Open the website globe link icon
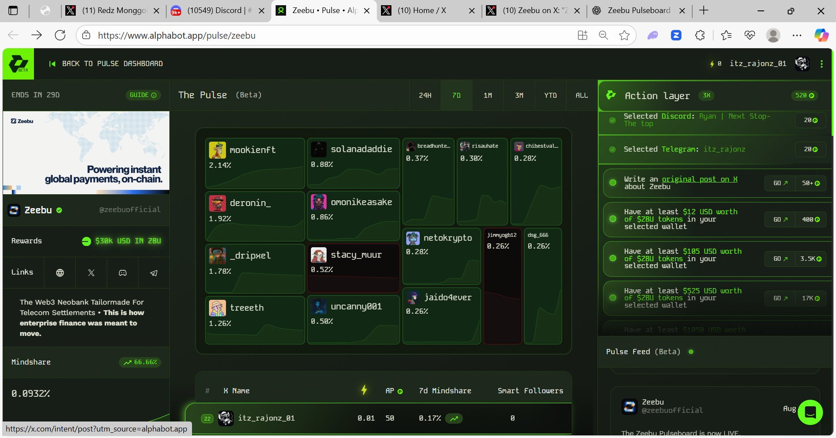Screen dimensions: 836x438 (x=60, y=272)
